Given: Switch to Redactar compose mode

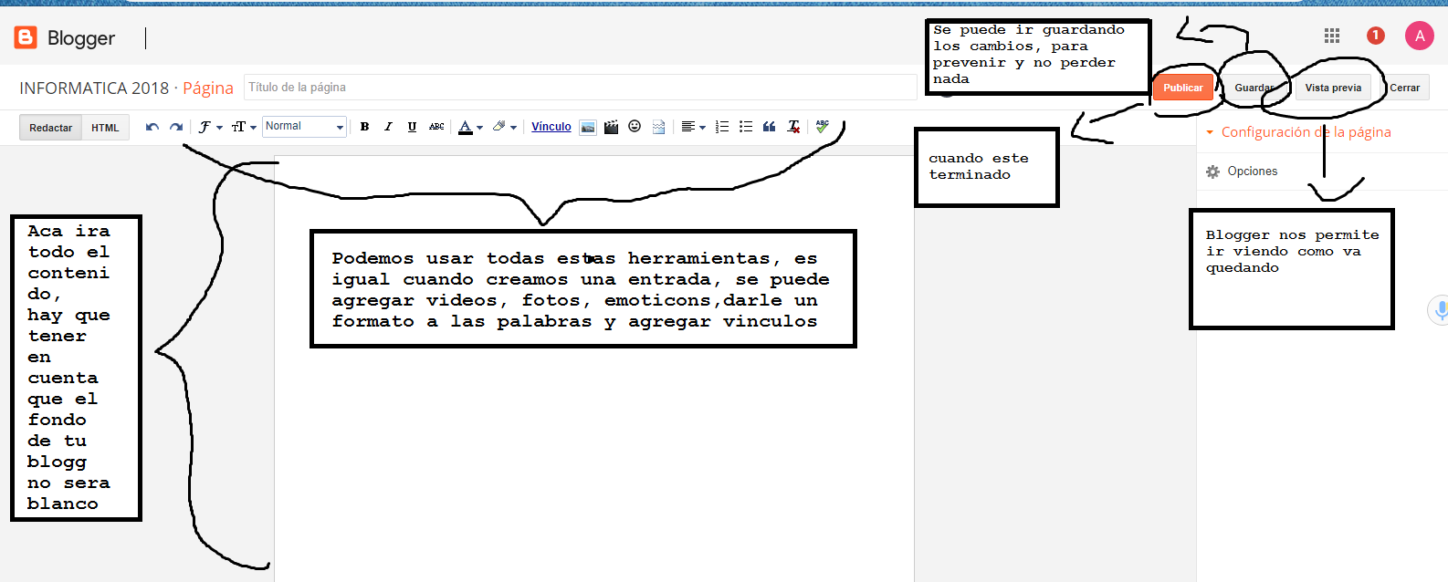Looking at the screenshot, I should point(51,128).
